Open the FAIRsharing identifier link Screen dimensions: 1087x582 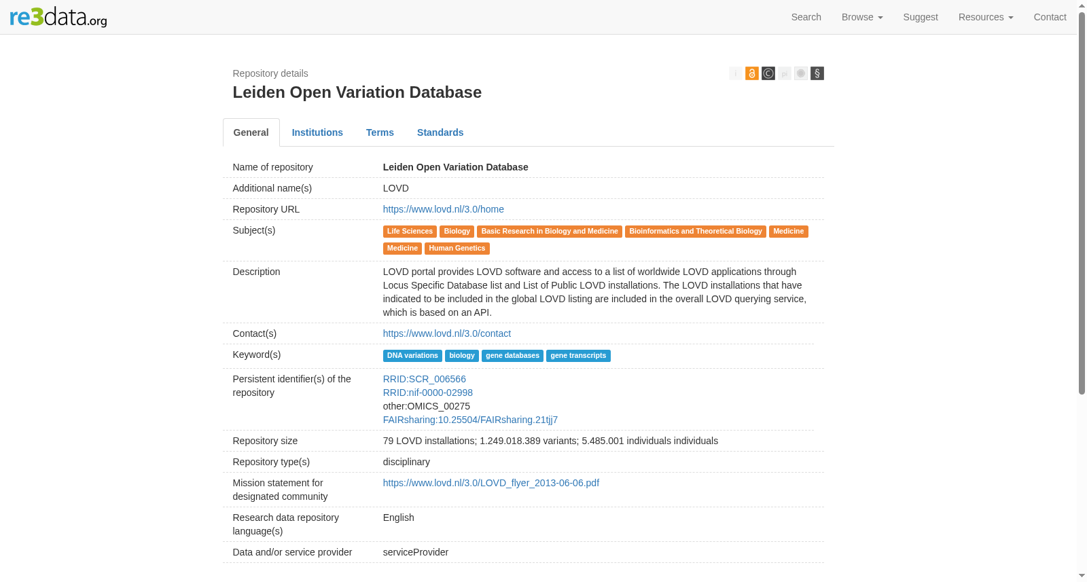coord(470,420)
